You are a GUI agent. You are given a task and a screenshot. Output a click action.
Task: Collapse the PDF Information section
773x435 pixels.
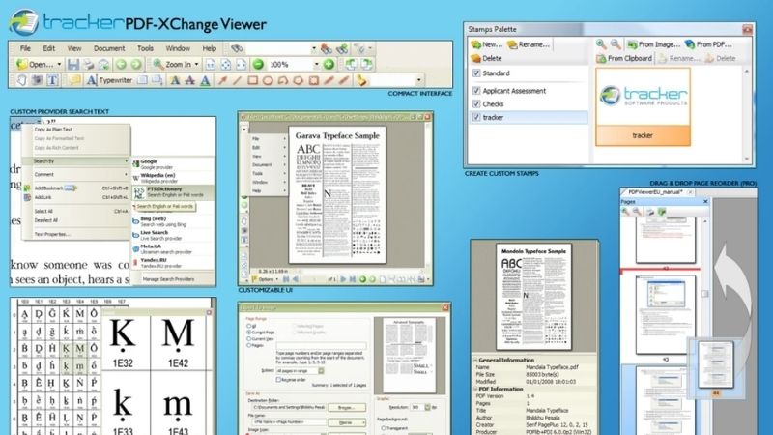475,390
